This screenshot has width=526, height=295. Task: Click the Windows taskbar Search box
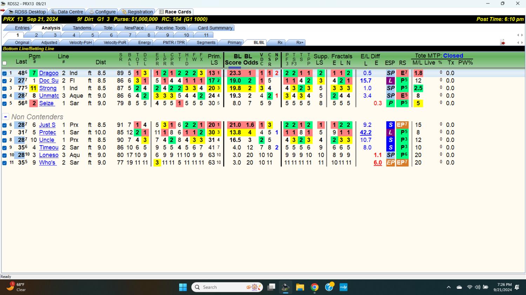(227, 287)
